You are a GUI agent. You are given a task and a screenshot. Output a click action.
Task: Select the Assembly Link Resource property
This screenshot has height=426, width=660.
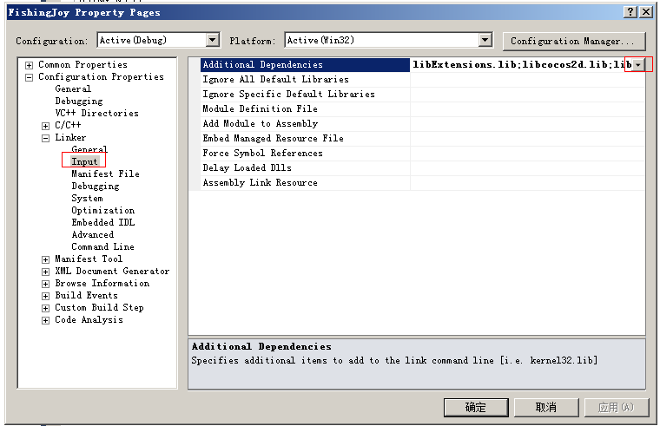(x=305, y=182)
